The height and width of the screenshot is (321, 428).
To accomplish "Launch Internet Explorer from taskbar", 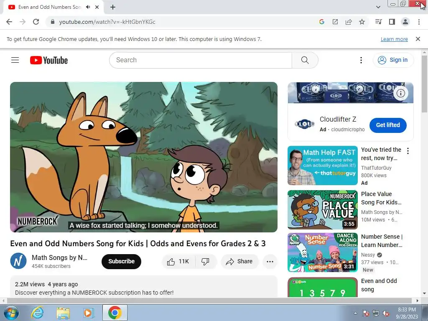I will [x=37, y=313].
